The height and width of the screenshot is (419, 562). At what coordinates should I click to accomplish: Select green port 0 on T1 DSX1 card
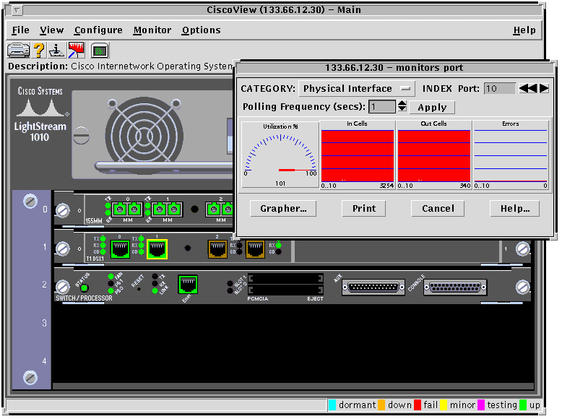pyautogui.click(x=120, y=249)
